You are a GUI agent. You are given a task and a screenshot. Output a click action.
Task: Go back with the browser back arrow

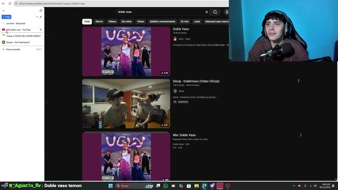[3, 3]
